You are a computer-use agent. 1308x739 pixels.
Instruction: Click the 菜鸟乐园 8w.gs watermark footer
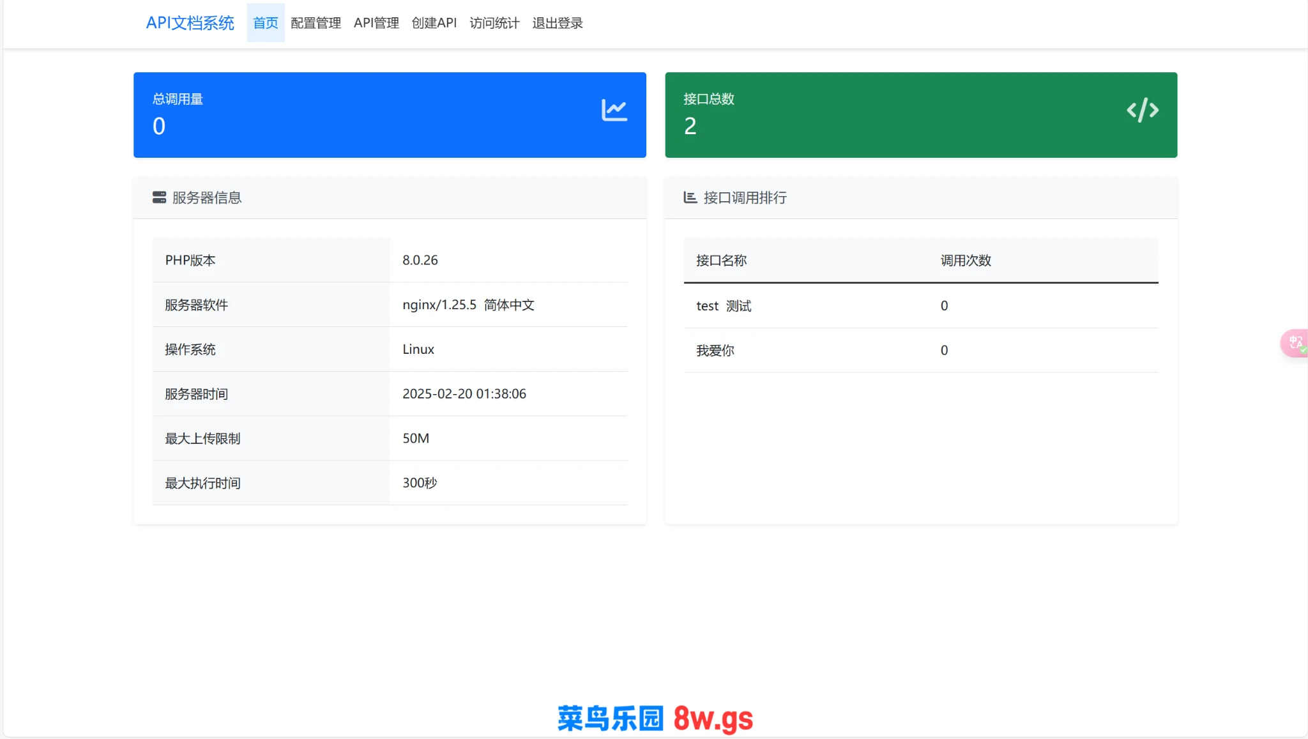pyautogui.click(x=655, y=719)
